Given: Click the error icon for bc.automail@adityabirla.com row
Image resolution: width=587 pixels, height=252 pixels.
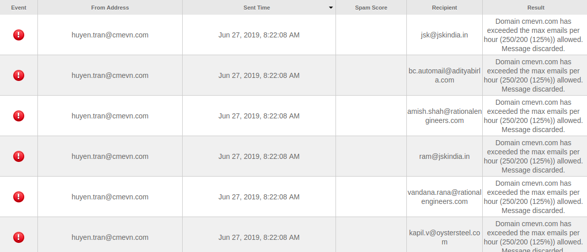Looking at the screenshot, I should [x=19, y=75].
